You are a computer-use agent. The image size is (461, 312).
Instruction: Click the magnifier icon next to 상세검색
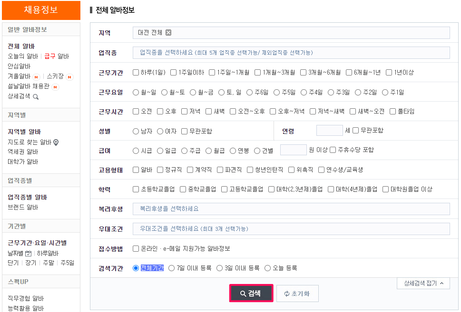[36, 96]
